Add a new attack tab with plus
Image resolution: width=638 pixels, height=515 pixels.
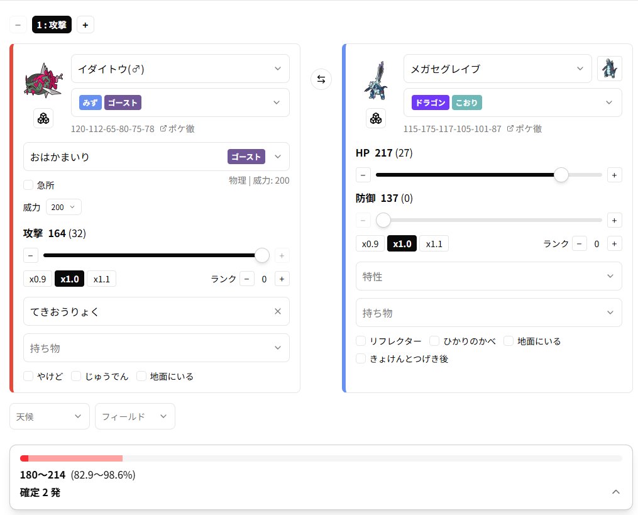[85, 25]
